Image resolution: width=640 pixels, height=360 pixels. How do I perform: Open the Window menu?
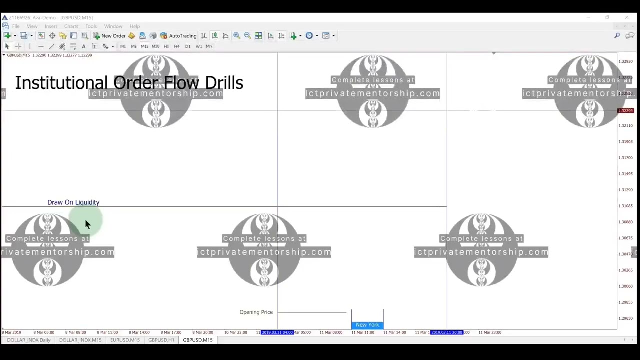tap(113, 26)
